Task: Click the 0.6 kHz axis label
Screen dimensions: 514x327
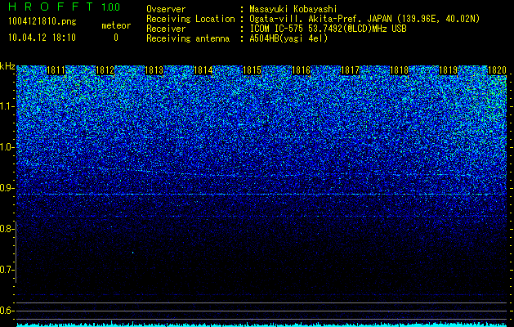Action: point(7,311)
